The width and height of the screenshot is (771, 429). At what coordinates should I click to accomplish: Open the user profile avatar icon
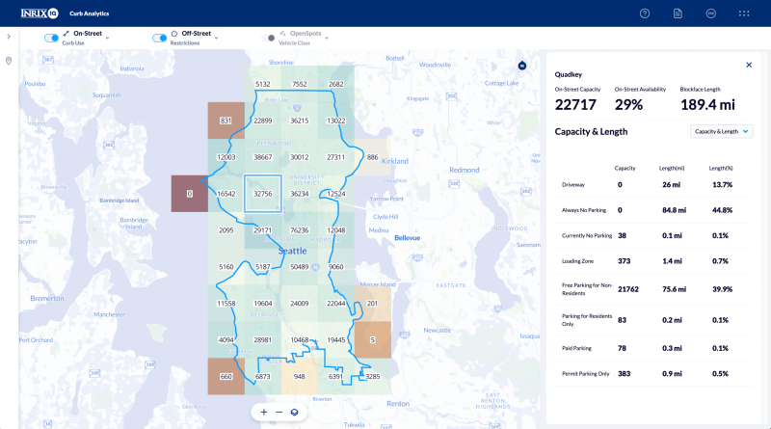711,13
